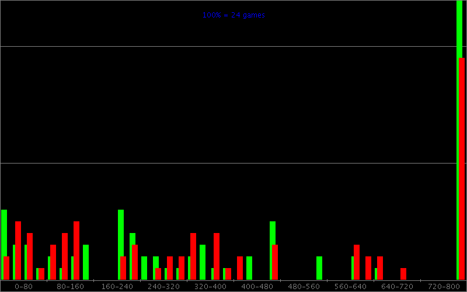Select the lone red bar in 640-720 range
Viewport: 467px width, 292px height.
tap(403, 274)
